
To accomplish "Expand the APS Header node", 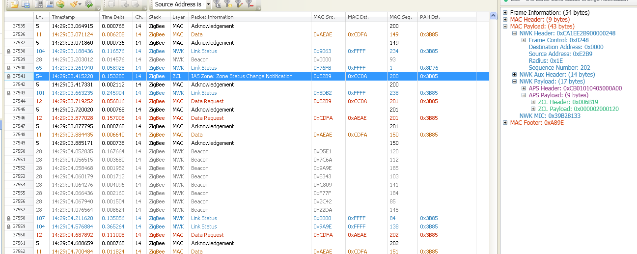I will point(524,88).
